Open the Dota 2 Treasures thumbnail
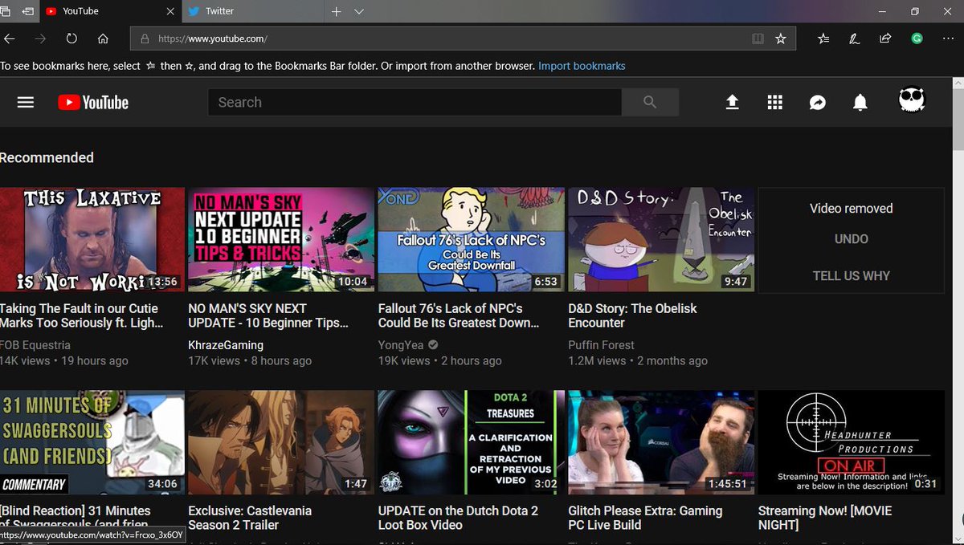This screenshot has height=545, width=964. 472,442
